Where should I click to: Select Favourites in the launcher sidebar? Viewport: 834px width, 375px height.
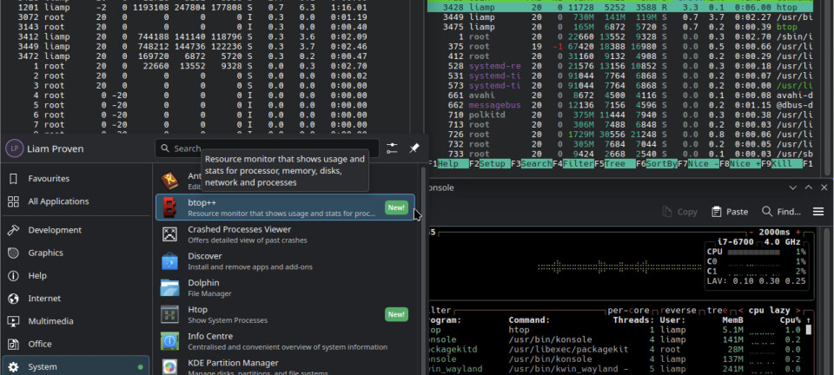coord(76,179)
